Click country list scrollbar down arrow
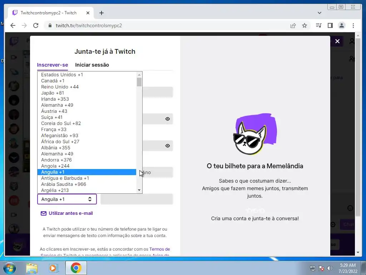 (139, 190)
